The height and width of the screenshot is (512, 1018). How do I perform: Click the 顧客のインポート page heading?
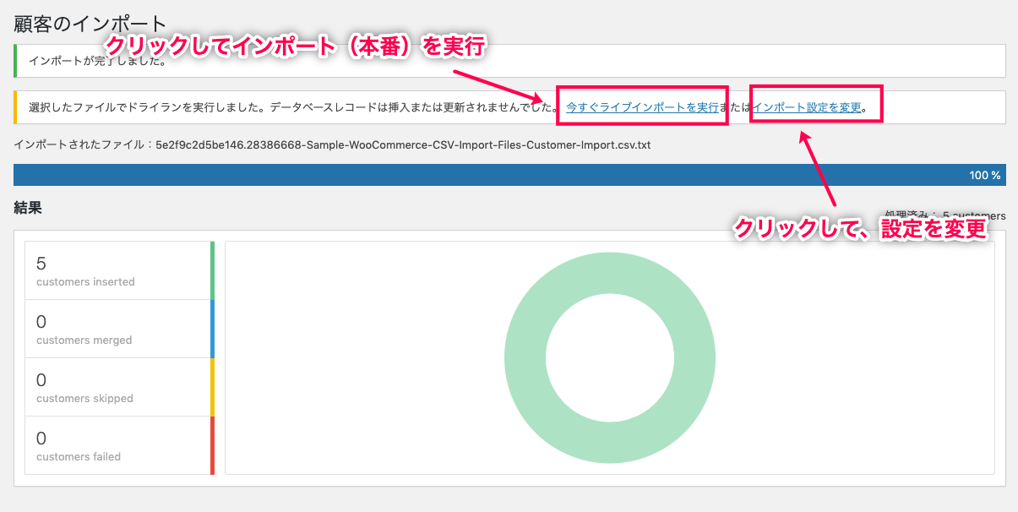90,23
